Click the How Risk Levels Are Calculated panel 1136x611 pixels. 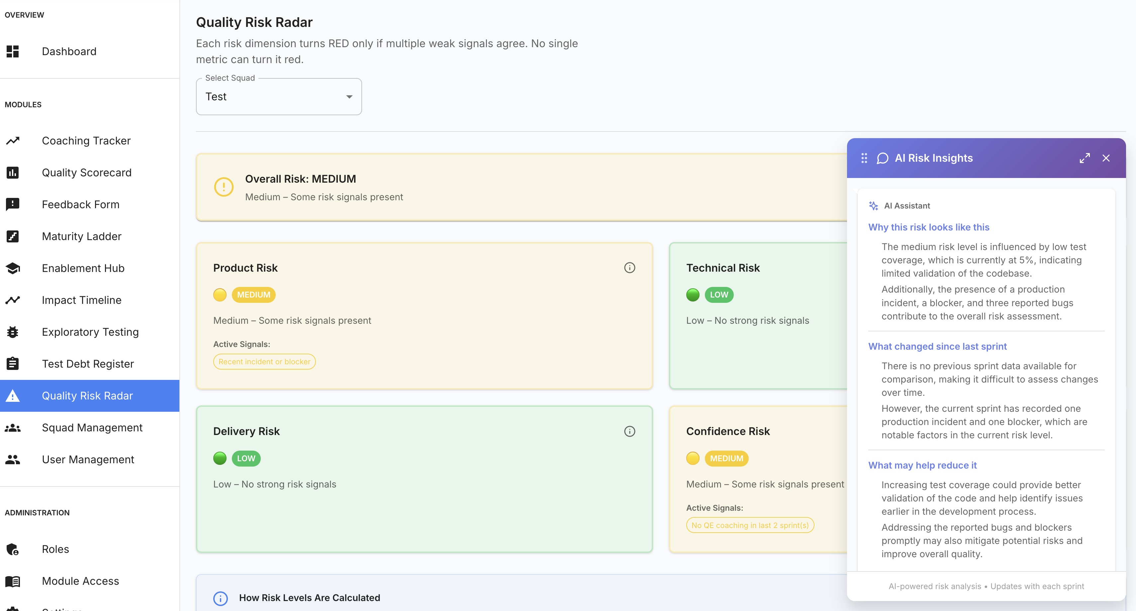521,593
